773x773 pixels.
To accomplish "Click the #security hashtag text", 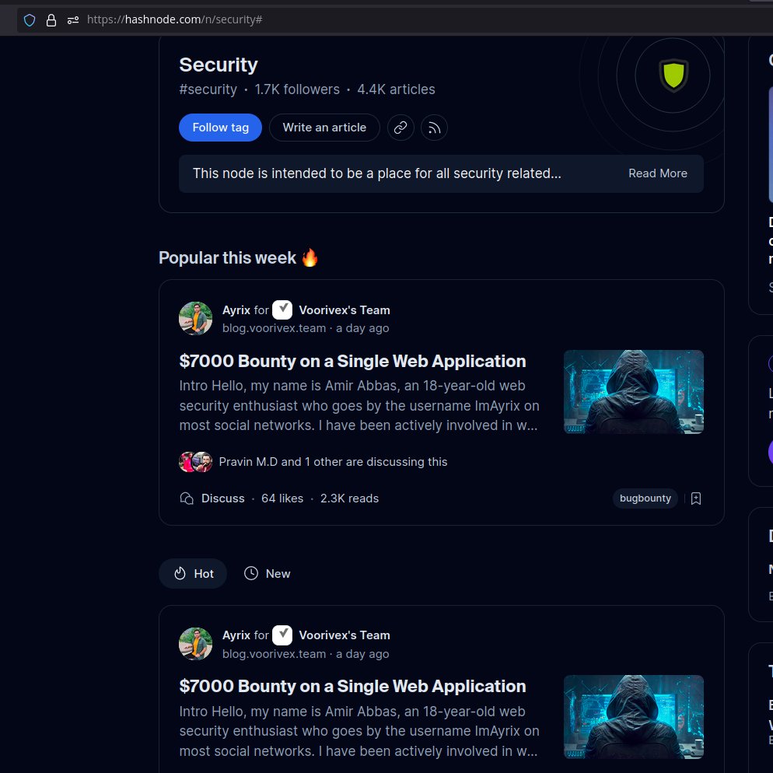I will point(208,89).
